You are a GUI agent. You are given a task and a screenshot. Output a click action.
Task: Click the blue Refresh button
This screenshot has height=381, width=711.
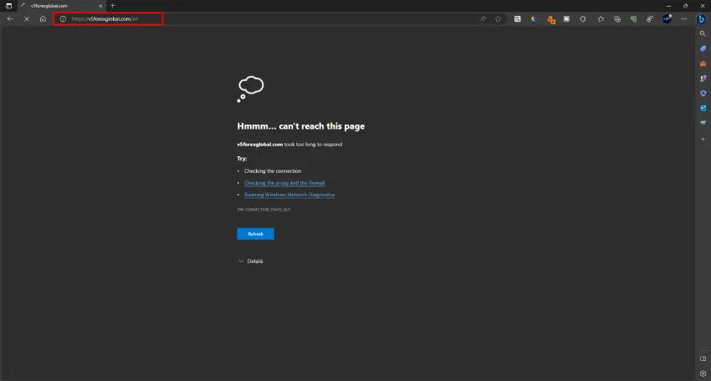pyautogui.click(x=255, y=234)
